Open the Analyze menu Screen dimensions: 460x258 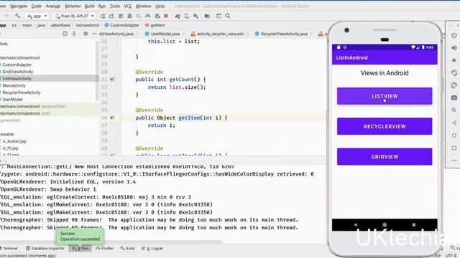pyautogui.click(x=52, y=6)
